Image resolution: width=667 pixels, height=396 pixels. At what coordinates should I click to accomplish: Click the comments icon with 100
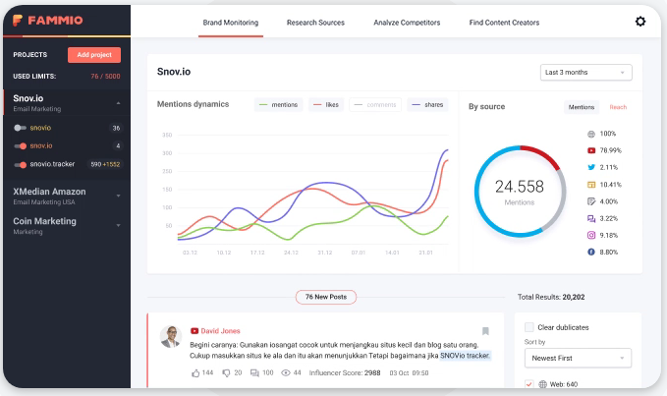[x=254, y=373]
